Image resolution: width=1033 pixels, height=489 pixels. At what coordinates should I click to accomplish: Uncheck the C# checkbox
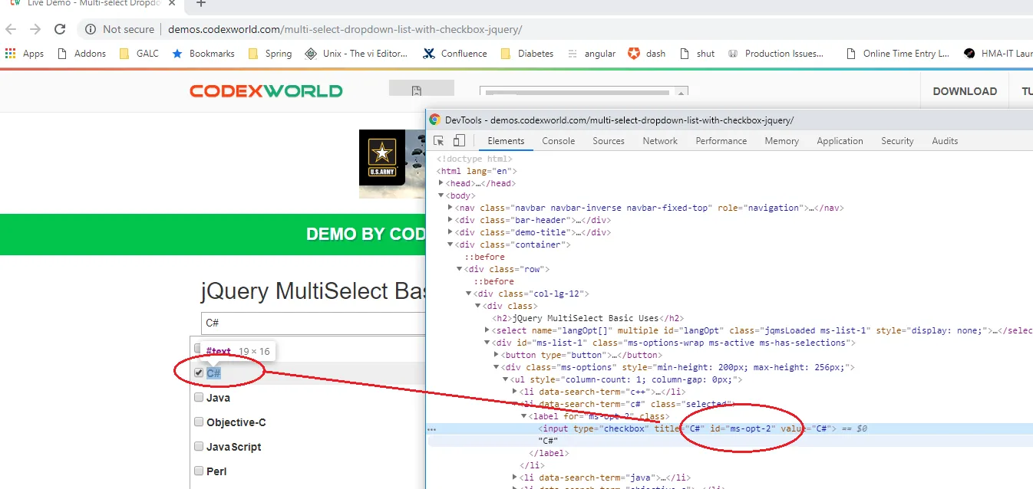tap(199, 372)
